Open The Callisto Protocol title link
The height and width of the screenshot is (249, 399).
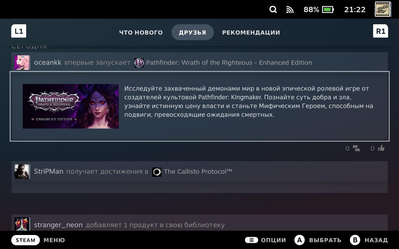coord(198,171)
